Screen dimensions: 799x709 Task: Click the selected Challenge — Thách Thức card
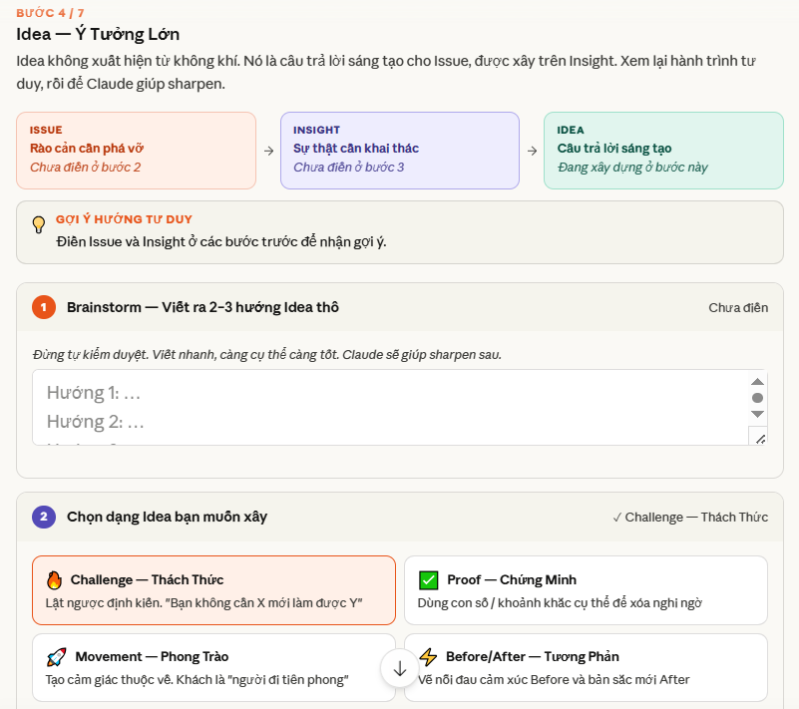point(214,589)
